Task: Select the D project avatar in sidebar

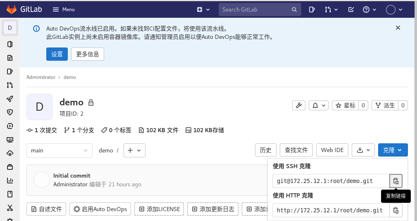Action: 10,28
